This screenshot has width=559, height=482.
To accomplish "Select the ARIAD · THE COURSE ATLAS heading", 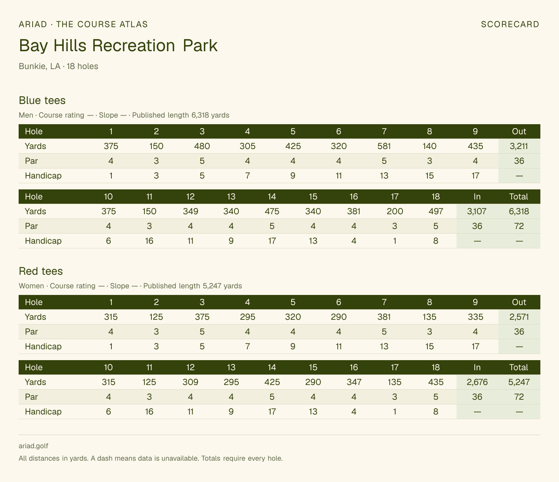I will click(x=83, y=24).
